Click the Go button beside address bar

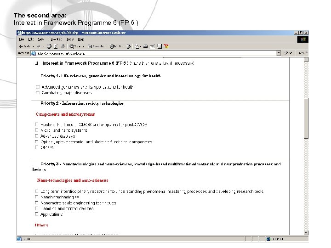pos(288,53)
